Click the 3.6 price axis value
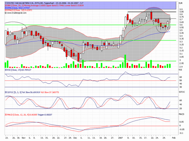This screenshot has height=141, width=189. click(x=181, y=25)
